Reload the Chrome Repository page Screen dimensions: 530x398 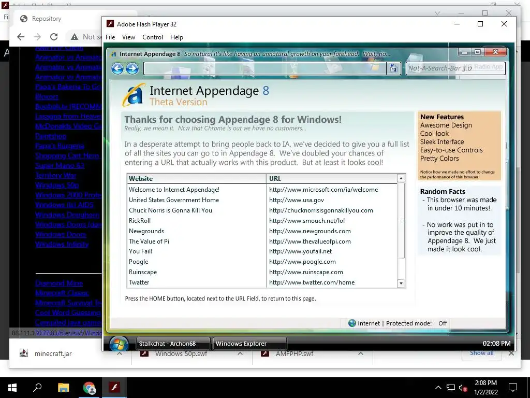point(54,37)
